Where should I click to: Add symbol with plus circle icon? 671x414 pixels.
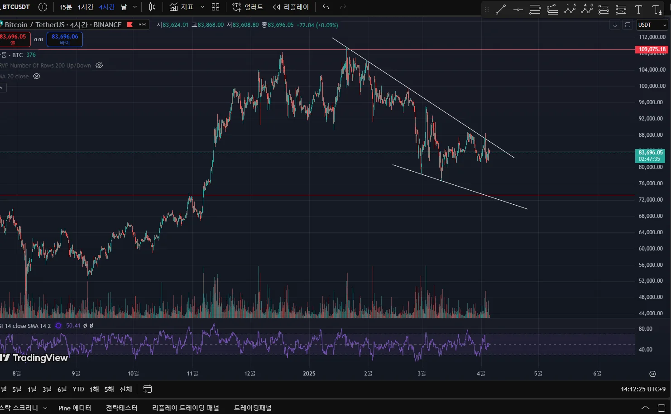(x=43, y=7)
